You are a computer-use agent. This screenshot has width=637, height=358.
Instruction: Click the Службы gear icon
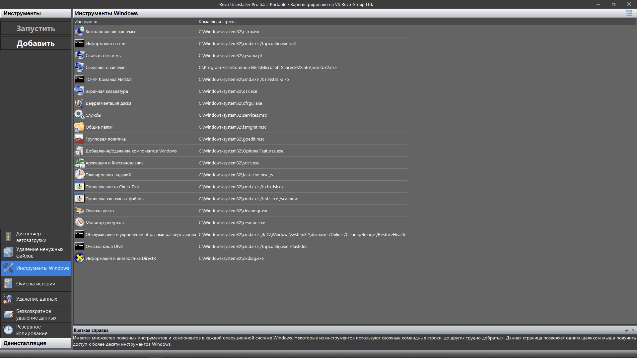(79, 115)
